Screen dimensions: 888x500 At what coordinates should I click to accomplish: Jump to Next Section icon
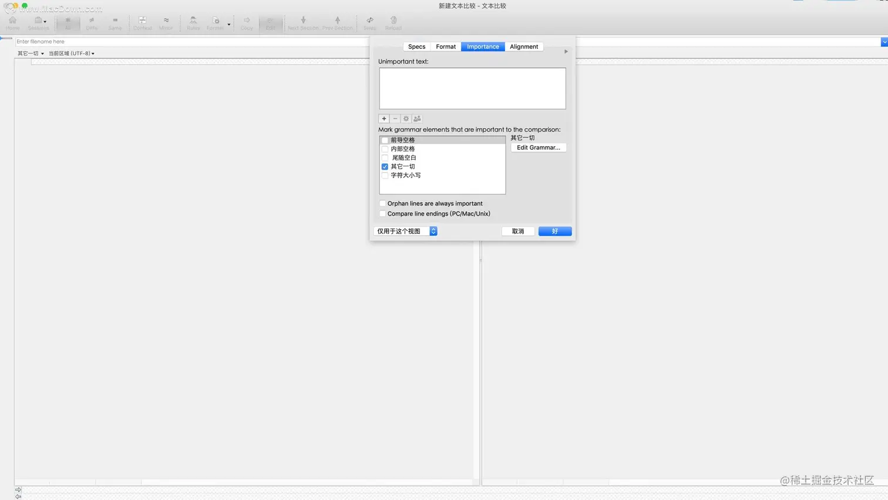pyautogui.click(x=303, y=23)
